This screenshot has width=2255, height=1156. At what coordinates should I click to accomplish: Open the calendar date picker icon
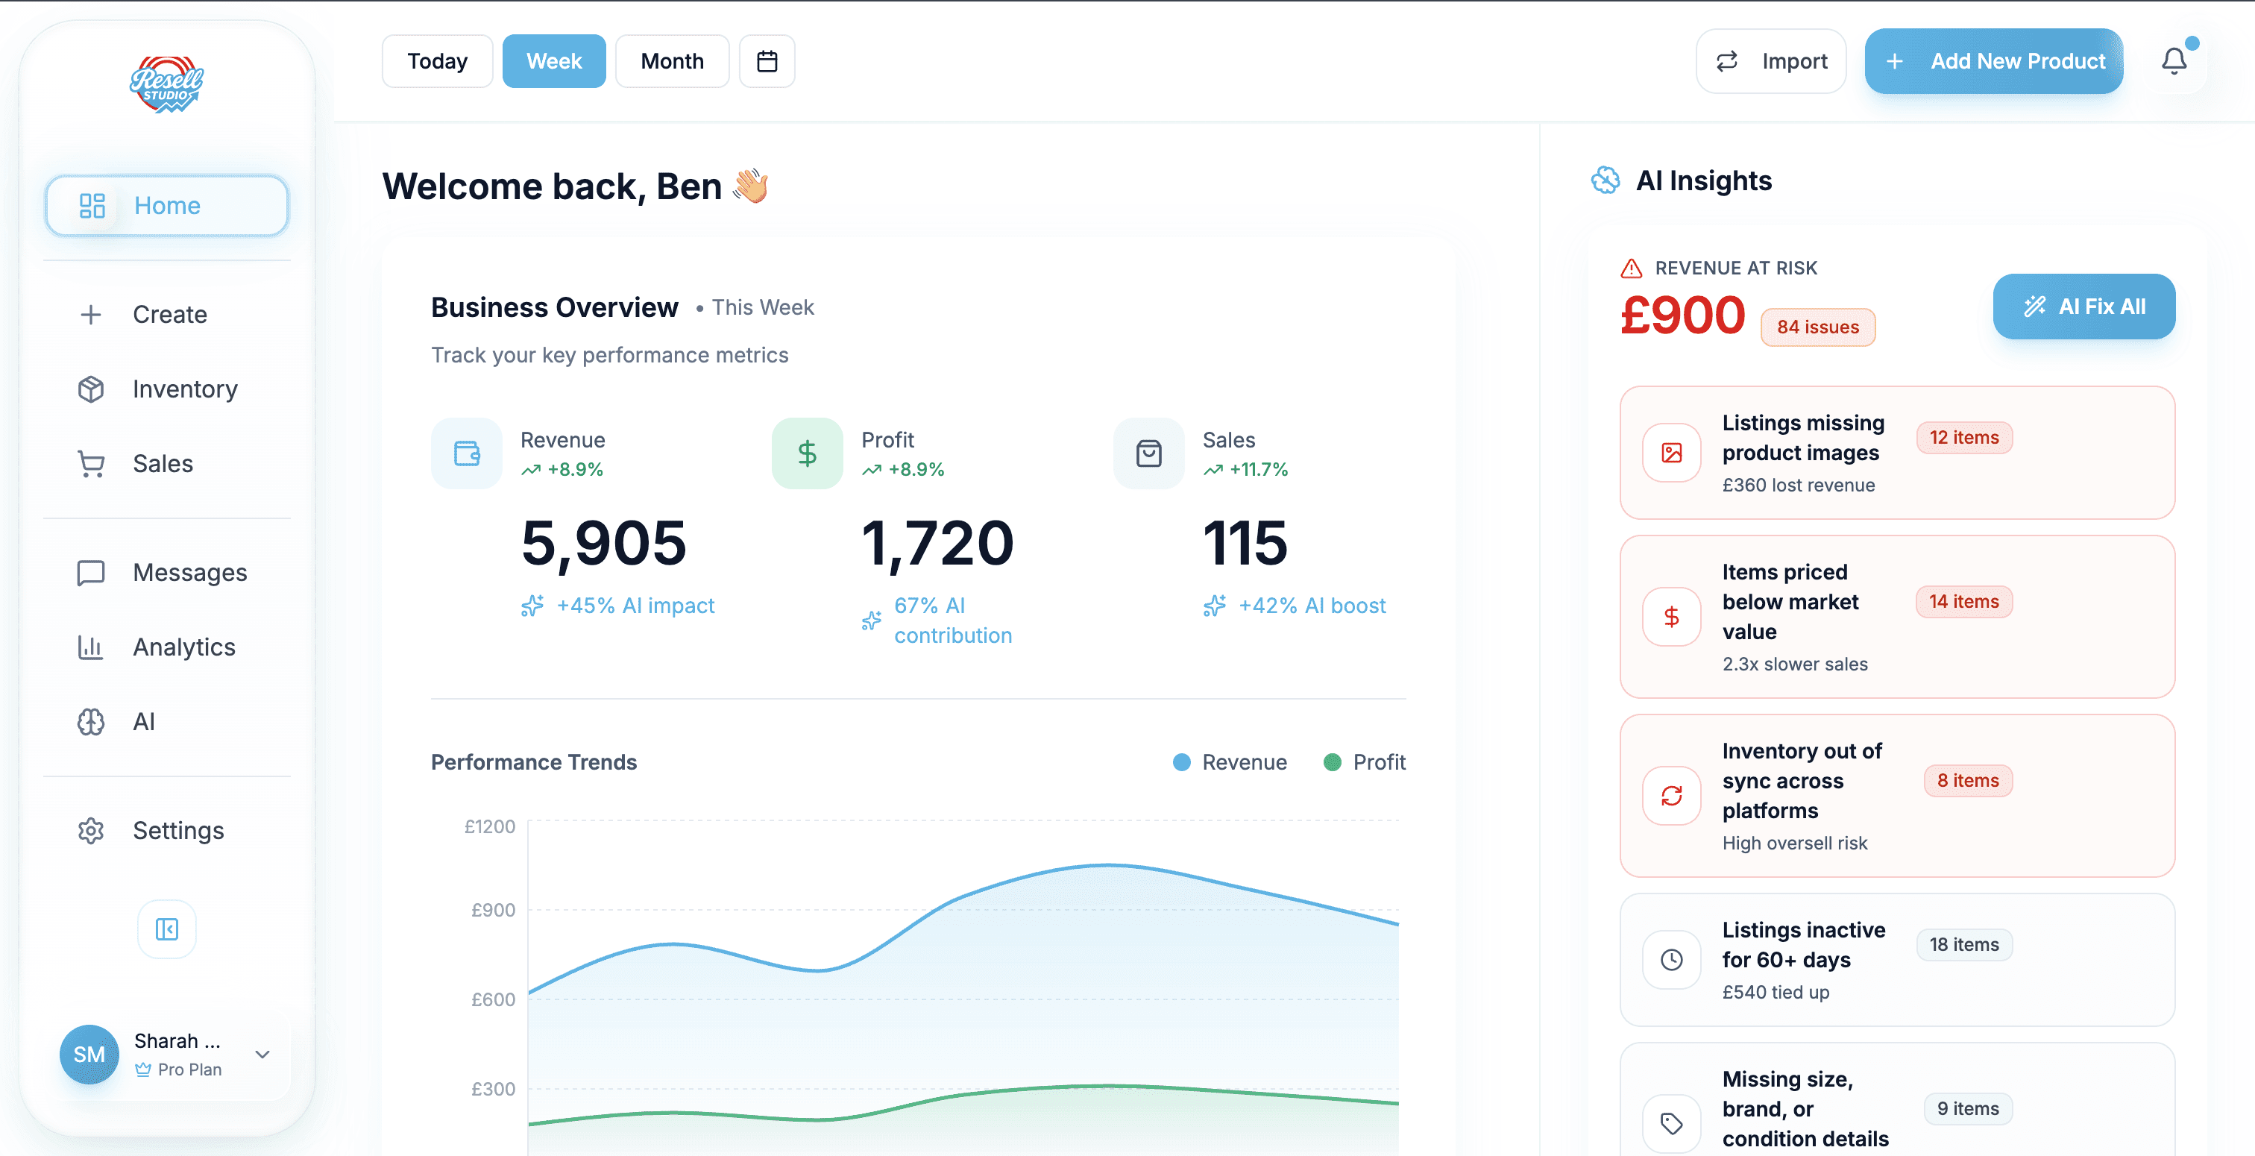(767, 60)
